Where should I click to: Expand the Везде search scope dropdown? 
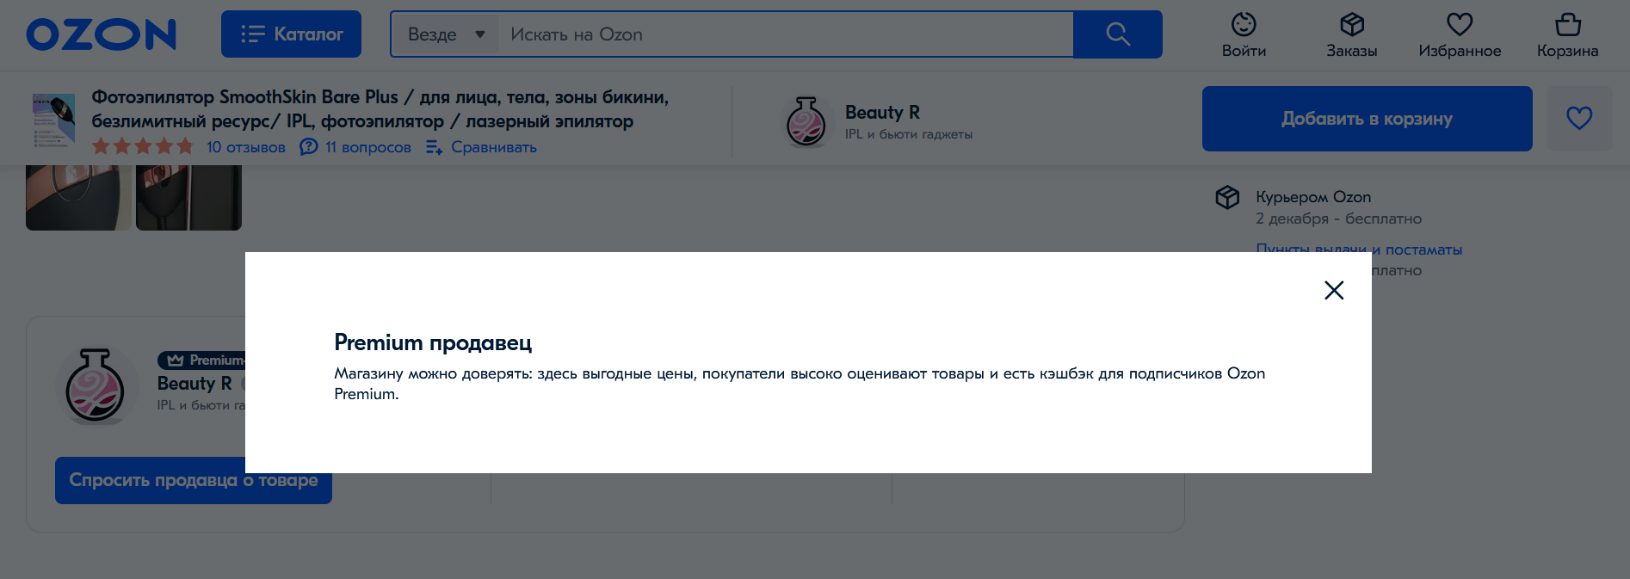coord(446,34)
